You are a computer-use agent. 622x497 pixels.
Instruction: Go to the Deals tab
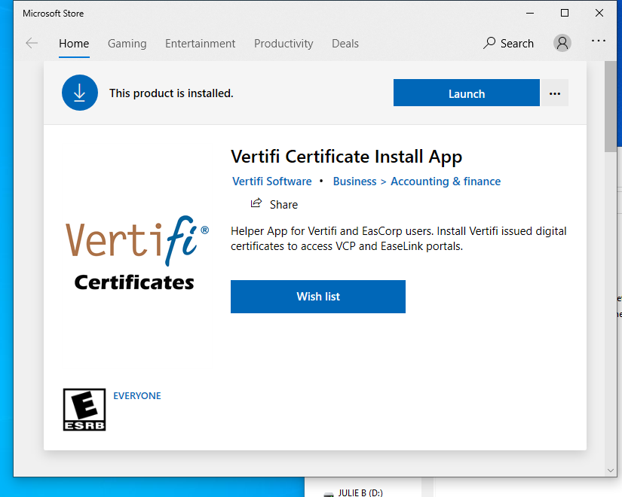point(345,44)
